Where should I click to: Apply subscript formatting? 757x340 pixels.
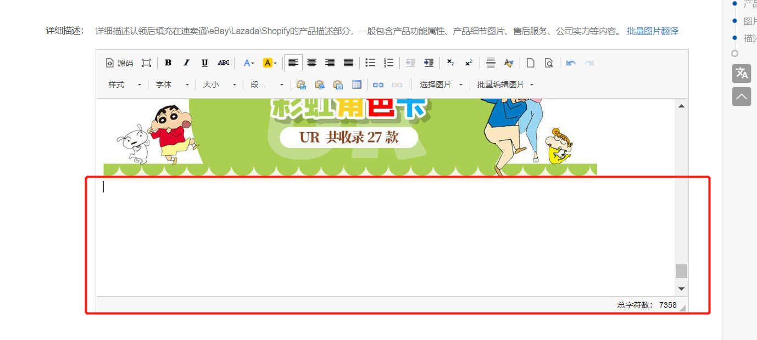tap(450, 63)
